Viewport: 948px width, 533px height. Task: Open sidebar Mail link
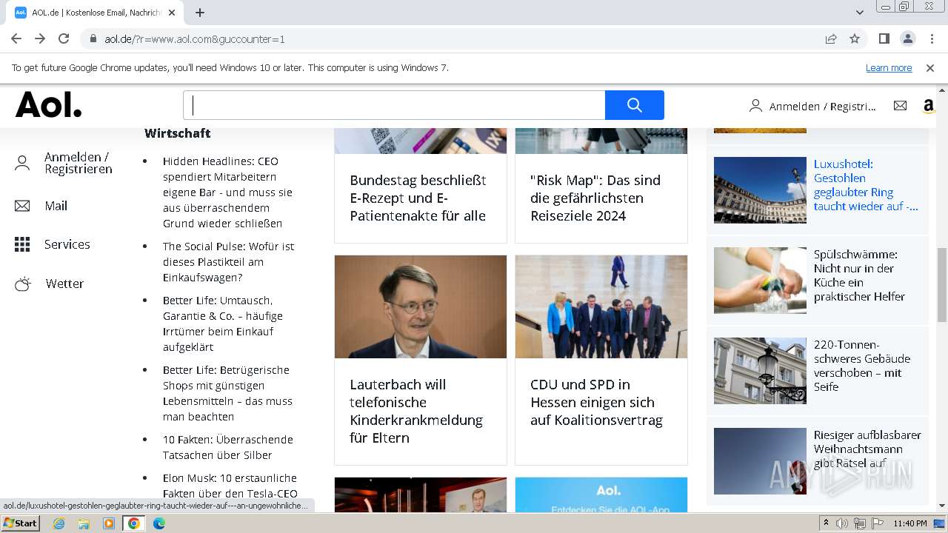(56, 206)
